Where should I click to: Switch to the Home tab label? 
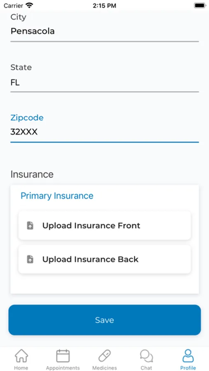(x=21, y=368)
